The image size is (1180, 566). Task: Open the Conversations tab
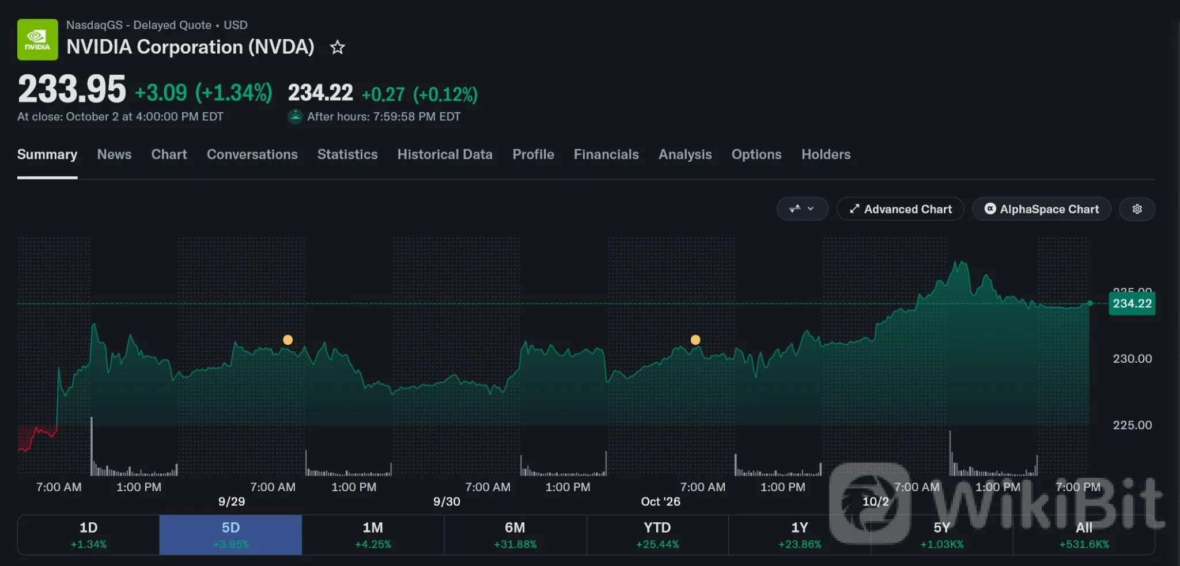[x=252, y=154]
